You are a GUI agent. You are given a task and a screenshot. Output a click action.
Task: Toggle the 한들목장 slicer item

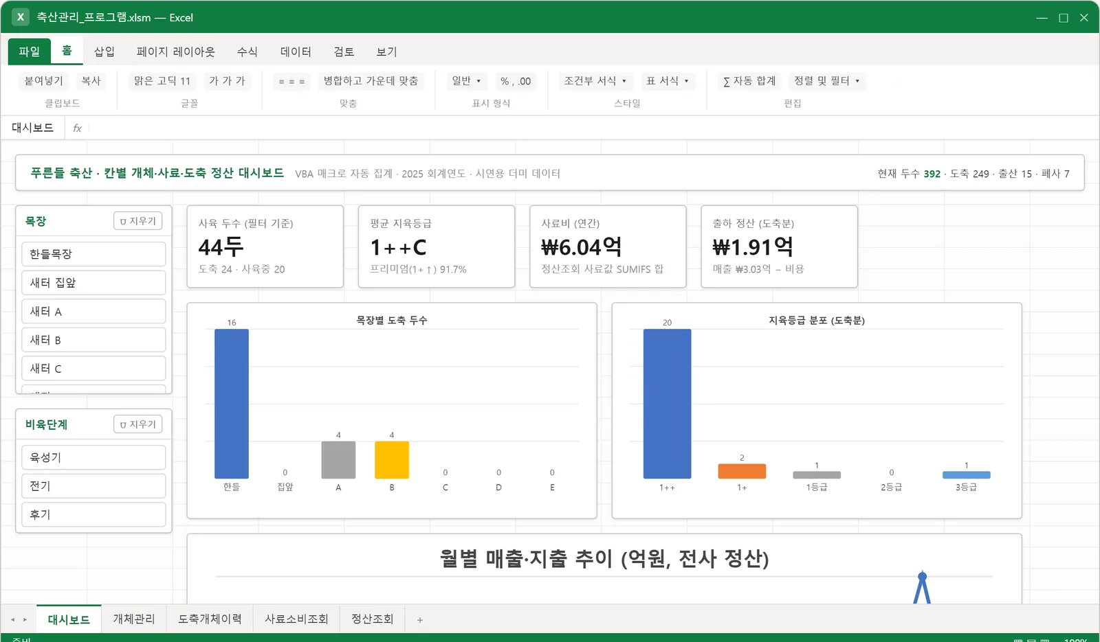[x=93, y=254]
